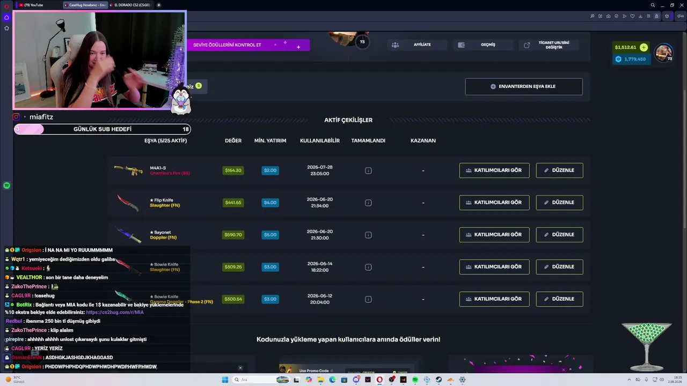This screenshot has width=687, height=386.
Task: Switch to the CaseHug Hesabınız tab
Action: tap(85, 5)
